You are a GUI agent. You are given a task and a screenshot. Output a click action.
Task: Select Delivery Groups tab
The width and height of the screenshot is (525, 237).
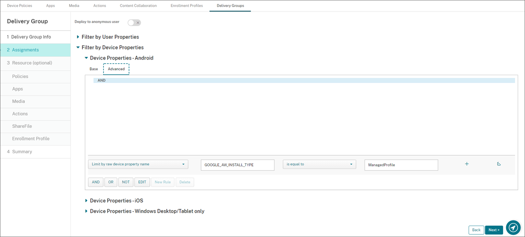(x=230, y=6)
